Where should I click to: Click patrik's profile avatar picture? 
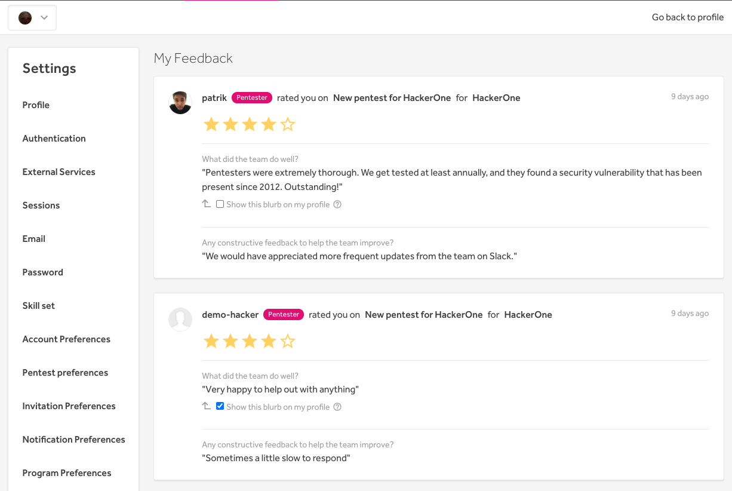(180, 103)
